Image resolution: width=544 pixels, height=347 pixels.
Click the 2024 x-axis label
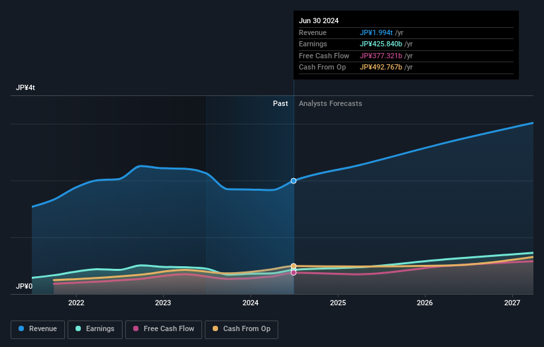pos(250,303)
